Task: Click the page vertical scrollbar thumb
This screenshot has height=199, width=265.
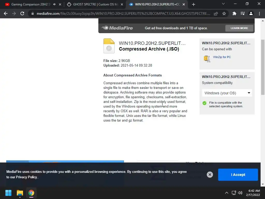Action: 263,67
